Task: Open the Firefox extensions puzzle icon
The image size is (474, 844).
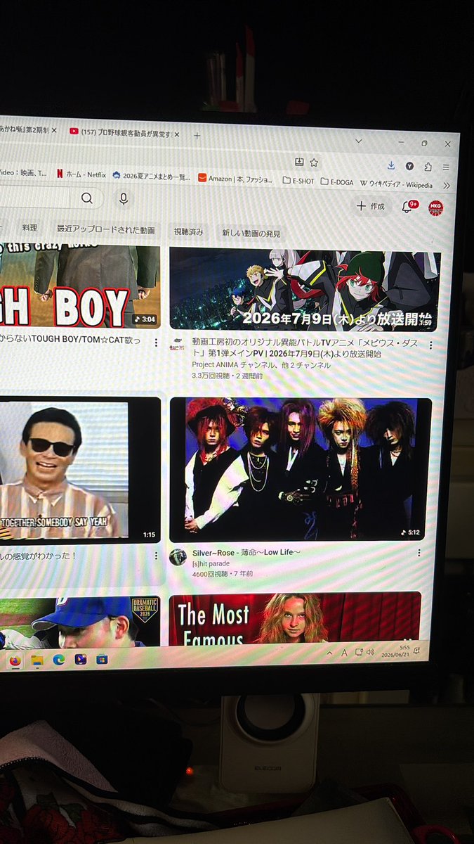Action: click(x=428, y=167)
